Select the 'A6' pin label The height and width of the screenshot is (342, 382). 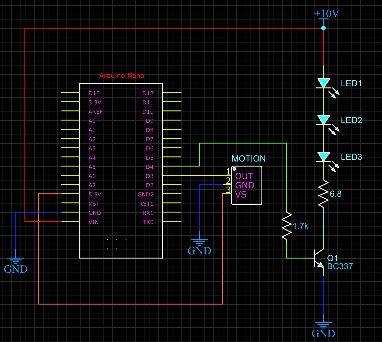point(92,176)
